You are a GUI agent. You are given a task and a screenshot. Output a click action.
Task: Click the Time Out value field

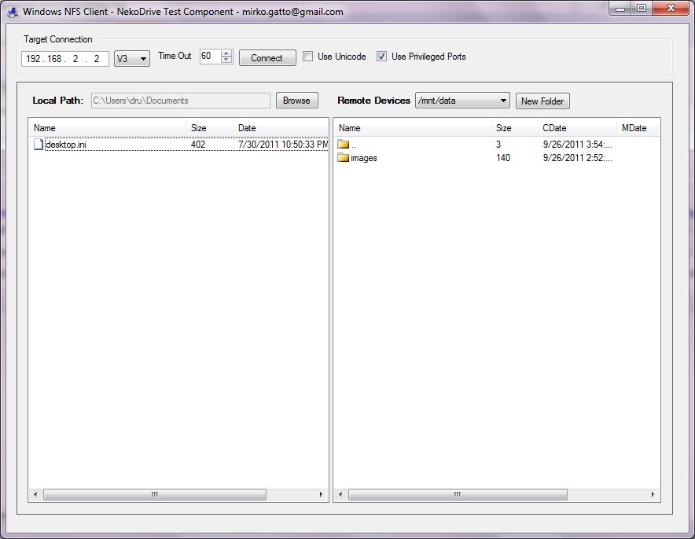tap(211, 57)
